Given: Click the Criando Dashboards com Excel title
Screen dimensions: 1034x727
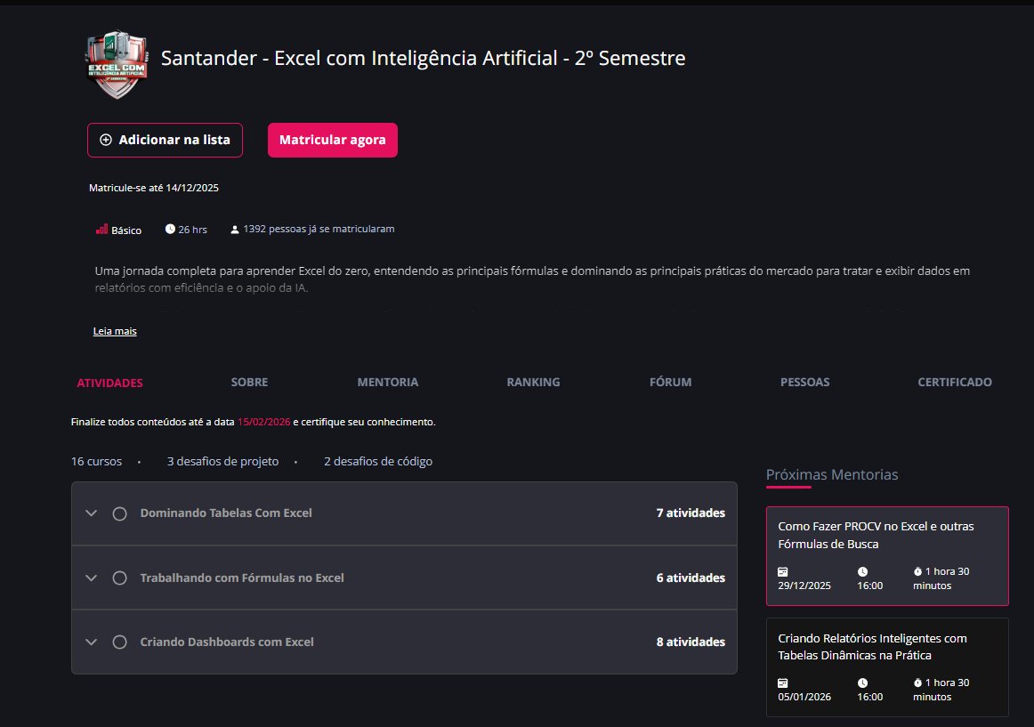Looking at the screenshot, I should [227, 642].
